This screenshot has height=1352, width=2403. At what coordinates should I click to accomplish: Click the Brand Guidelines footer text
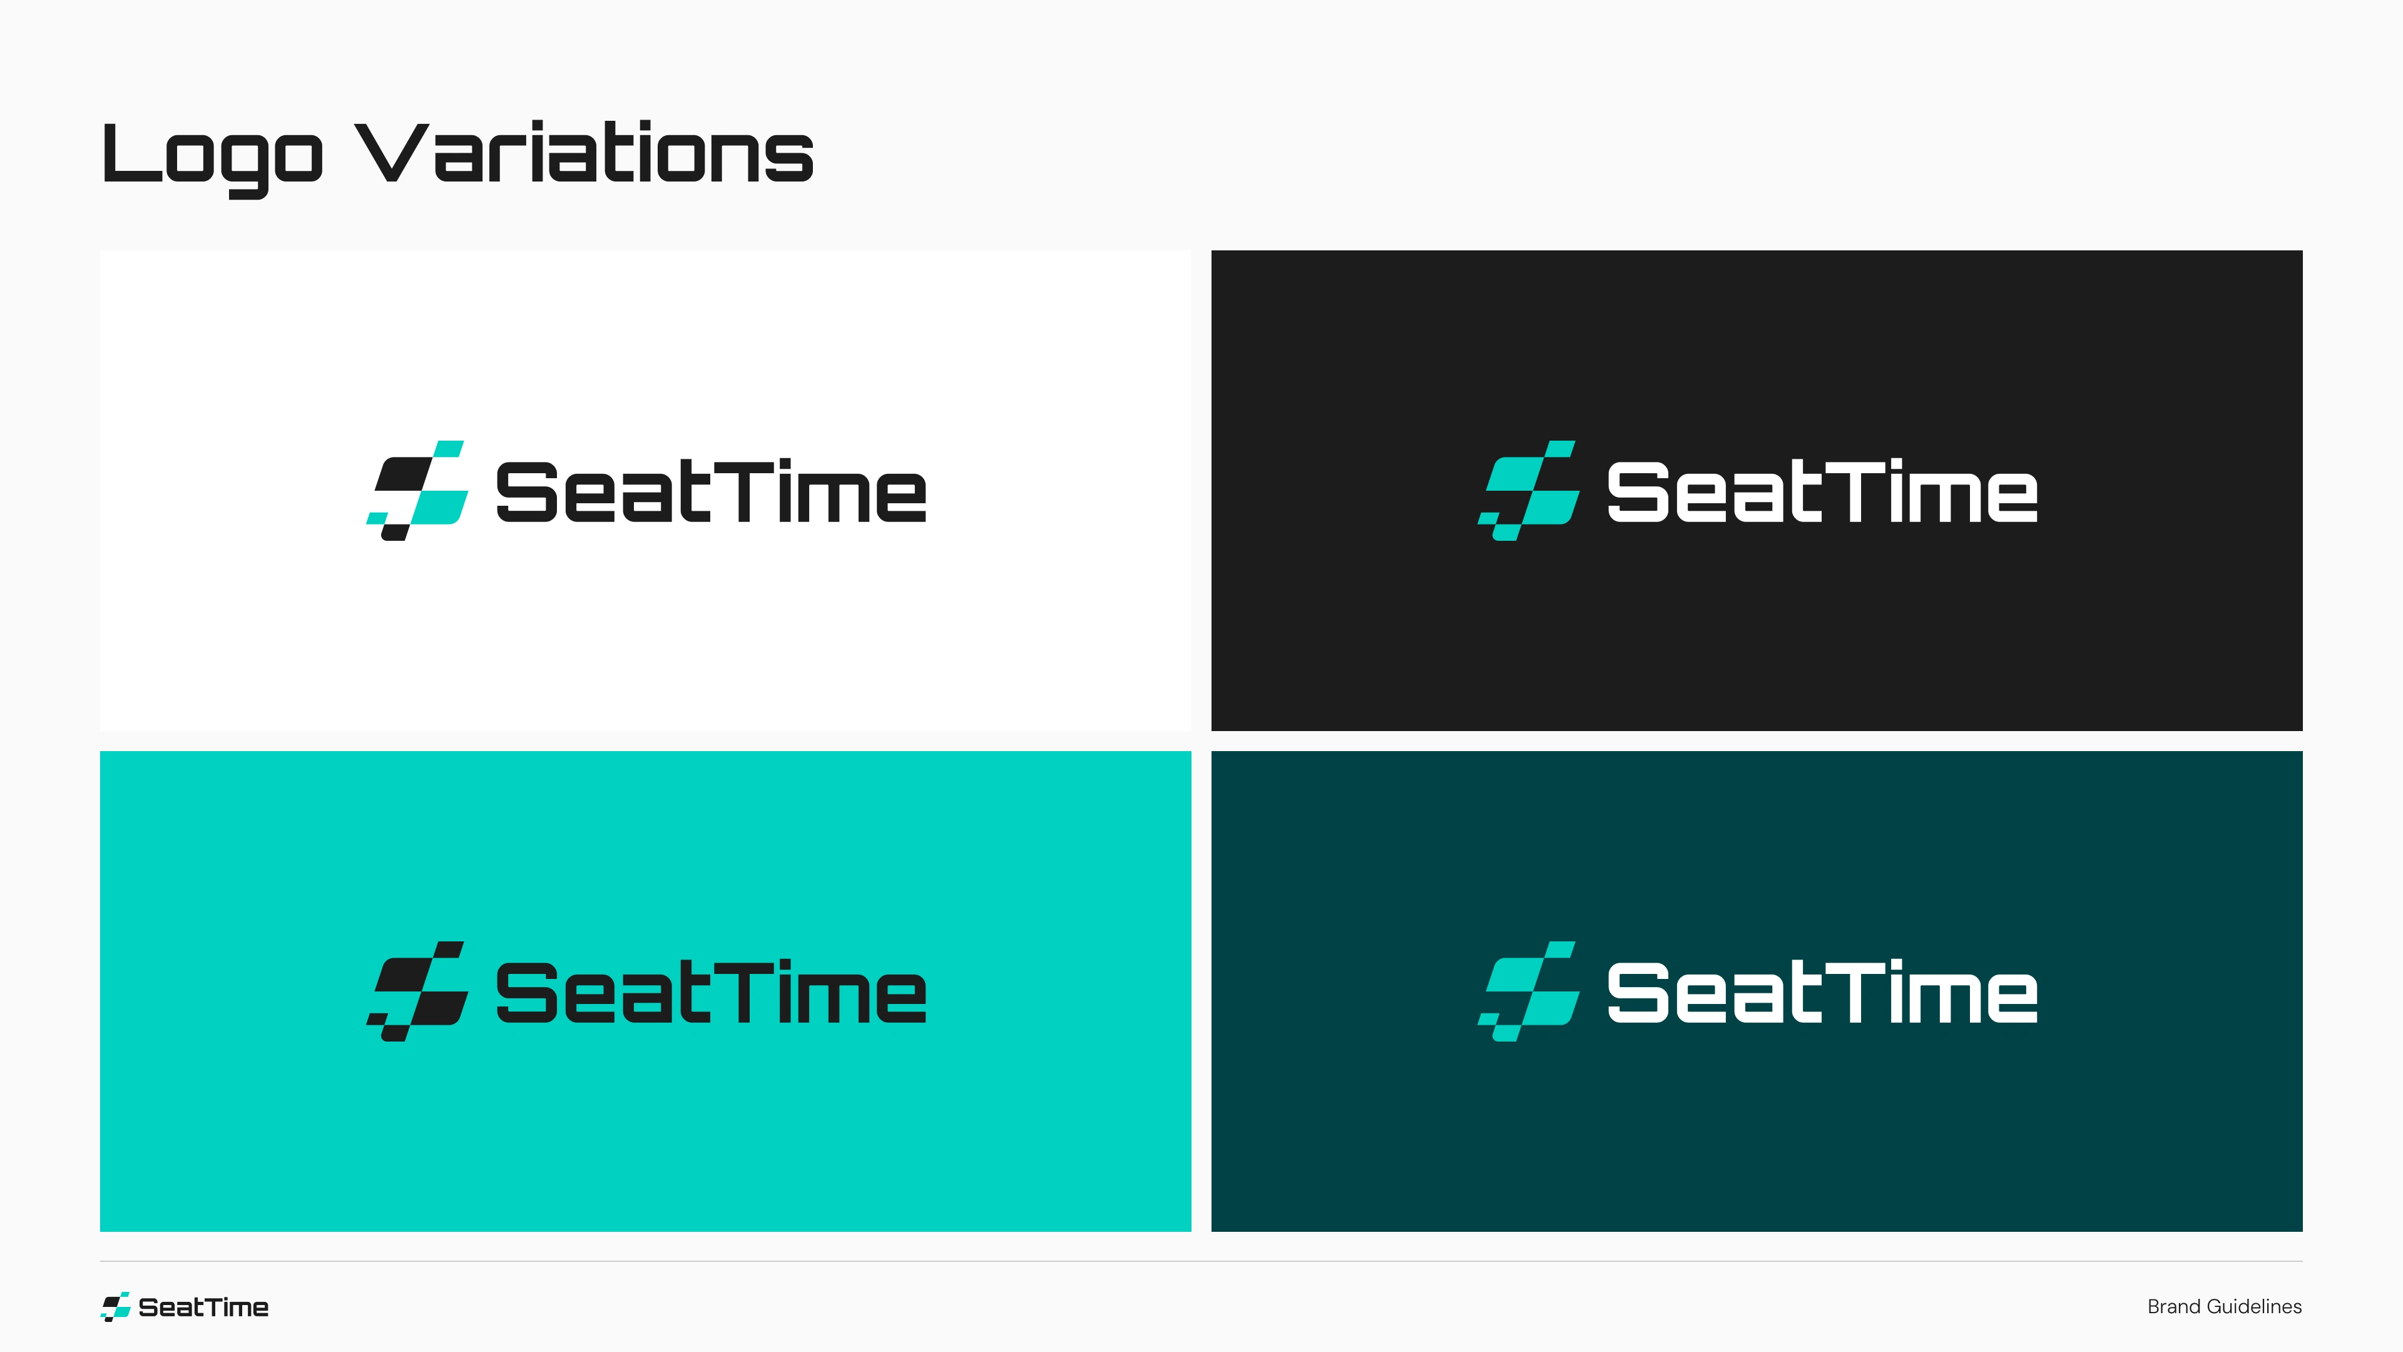click(2224, 1306)
